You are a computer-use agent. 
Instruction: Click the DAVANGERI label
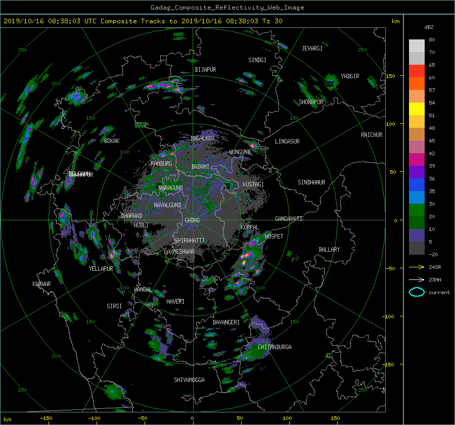(226, 322)
